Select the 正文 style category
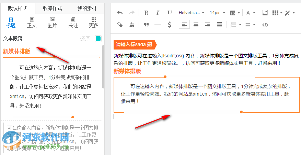 [32, 23]
